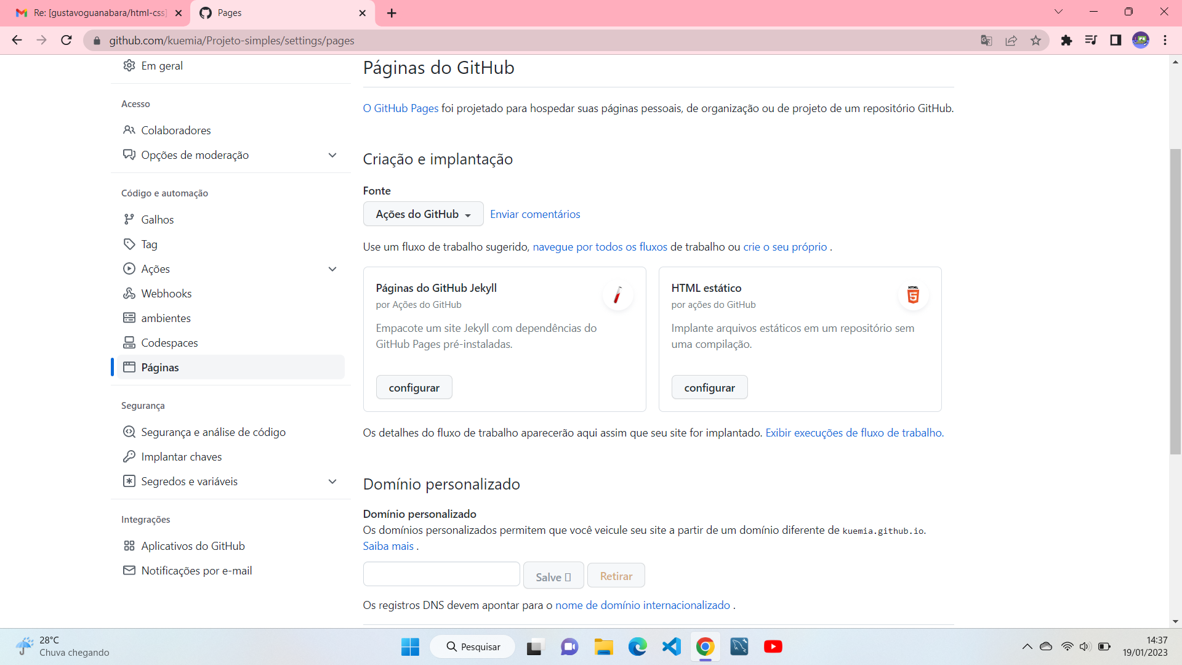Open Implantar chaves via key icon
The width and height of the screenshot is (1182, 665).
pos(129,456)
